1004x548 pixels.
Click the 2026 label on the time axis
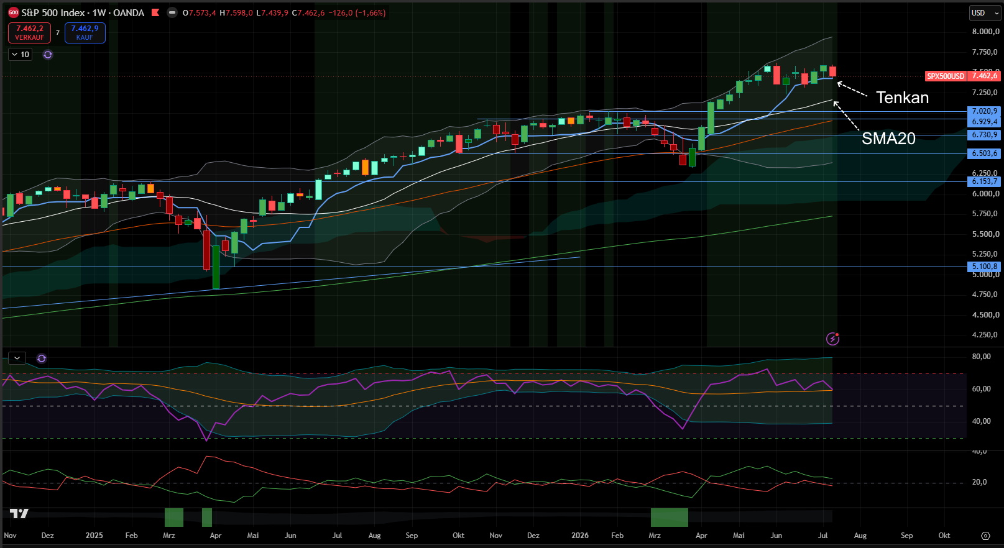[580, 536]
